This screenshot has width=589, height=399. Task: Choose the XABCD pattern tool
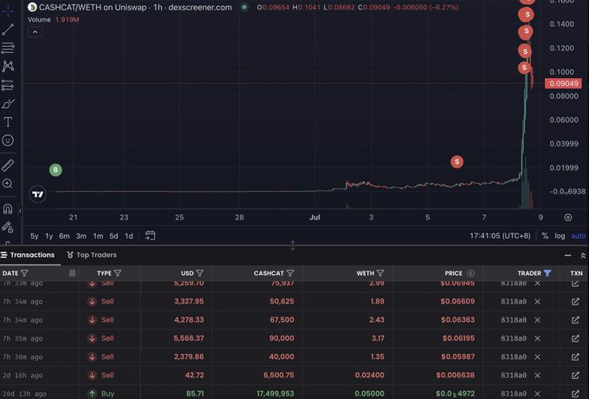click(8, 66)
